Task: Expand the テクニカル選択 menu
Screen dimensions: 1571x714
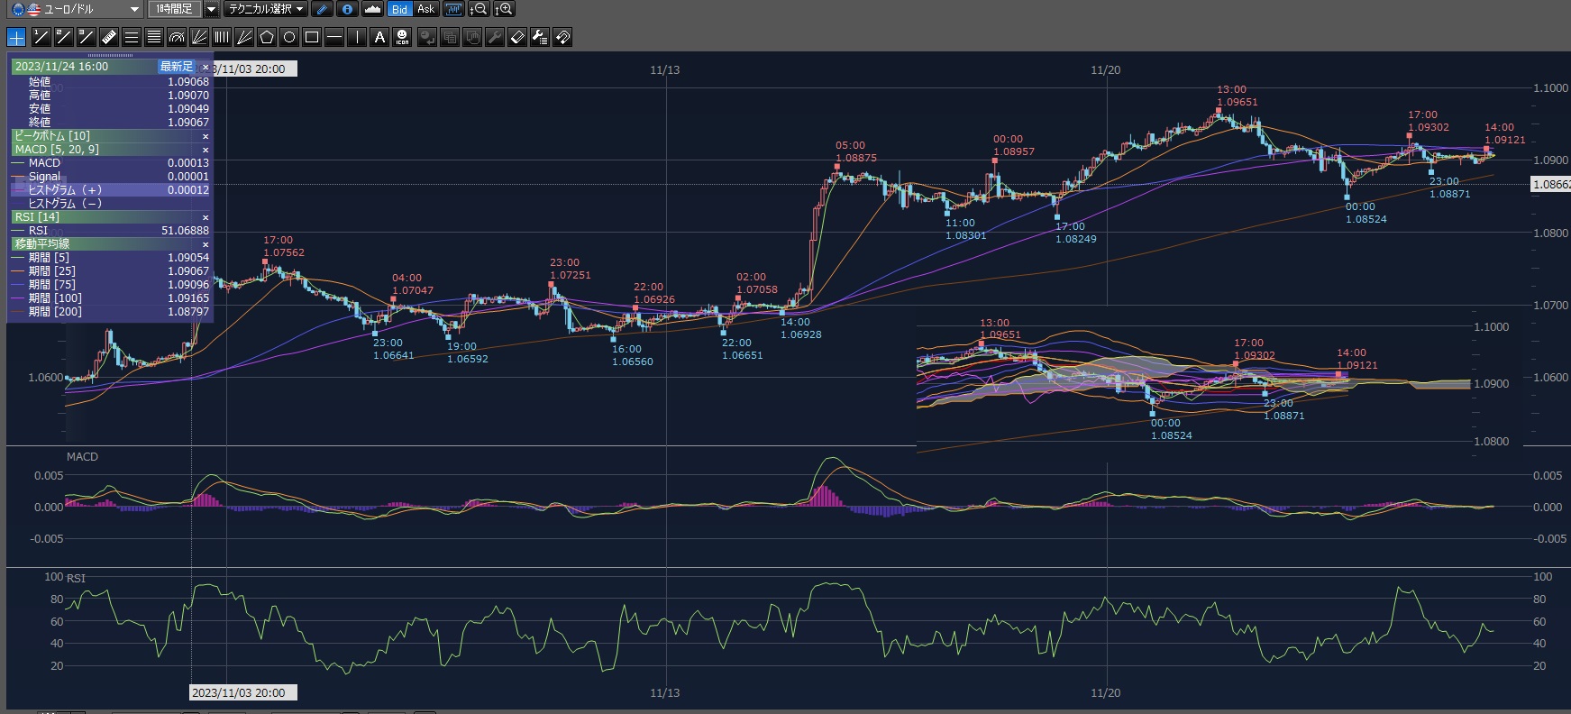Action: pos(265,9)
